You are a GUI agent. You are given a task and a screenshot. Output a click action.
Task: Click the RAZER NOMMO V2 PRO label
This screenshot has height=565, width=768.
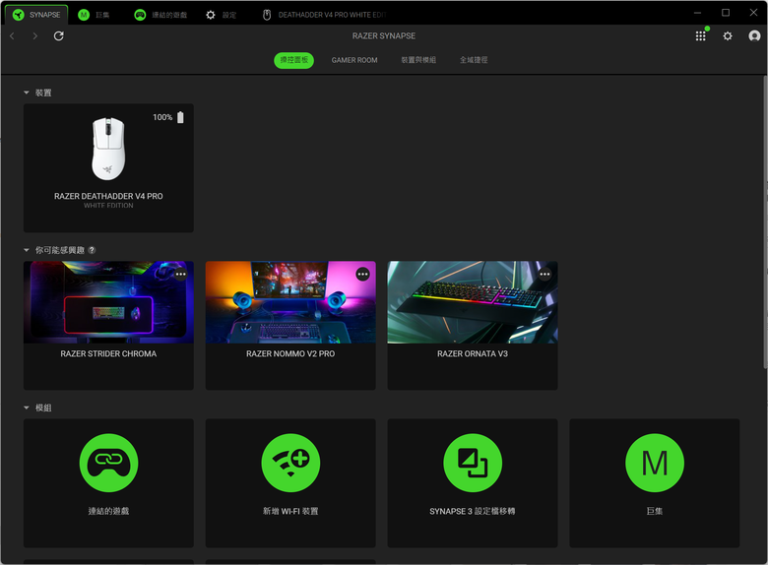click(290, 354)
